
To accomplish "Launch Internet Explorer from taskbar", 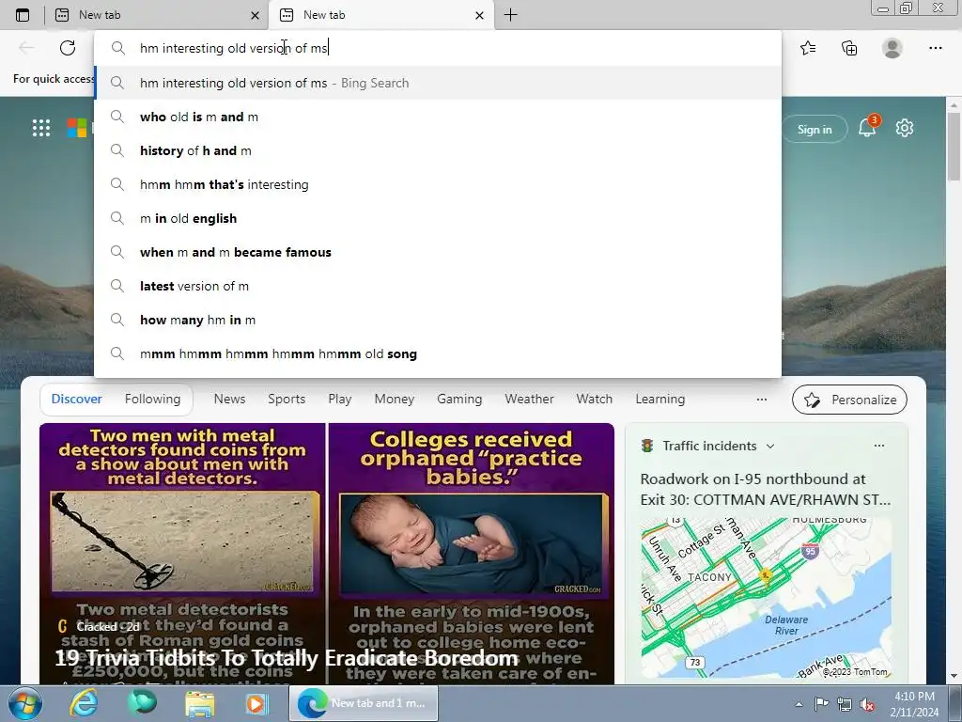I will tap(84, 703).
